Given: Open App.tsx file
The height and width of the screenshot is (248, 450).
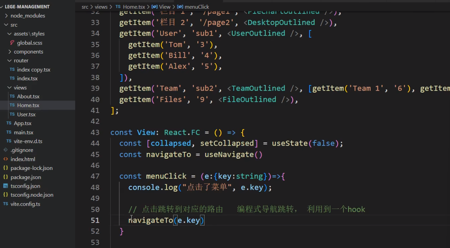Looking at the screenshot, I should 22,123.
